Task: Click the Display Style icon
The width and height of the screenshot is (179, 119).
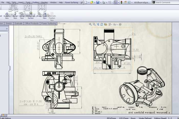Action: click(109, 24)
